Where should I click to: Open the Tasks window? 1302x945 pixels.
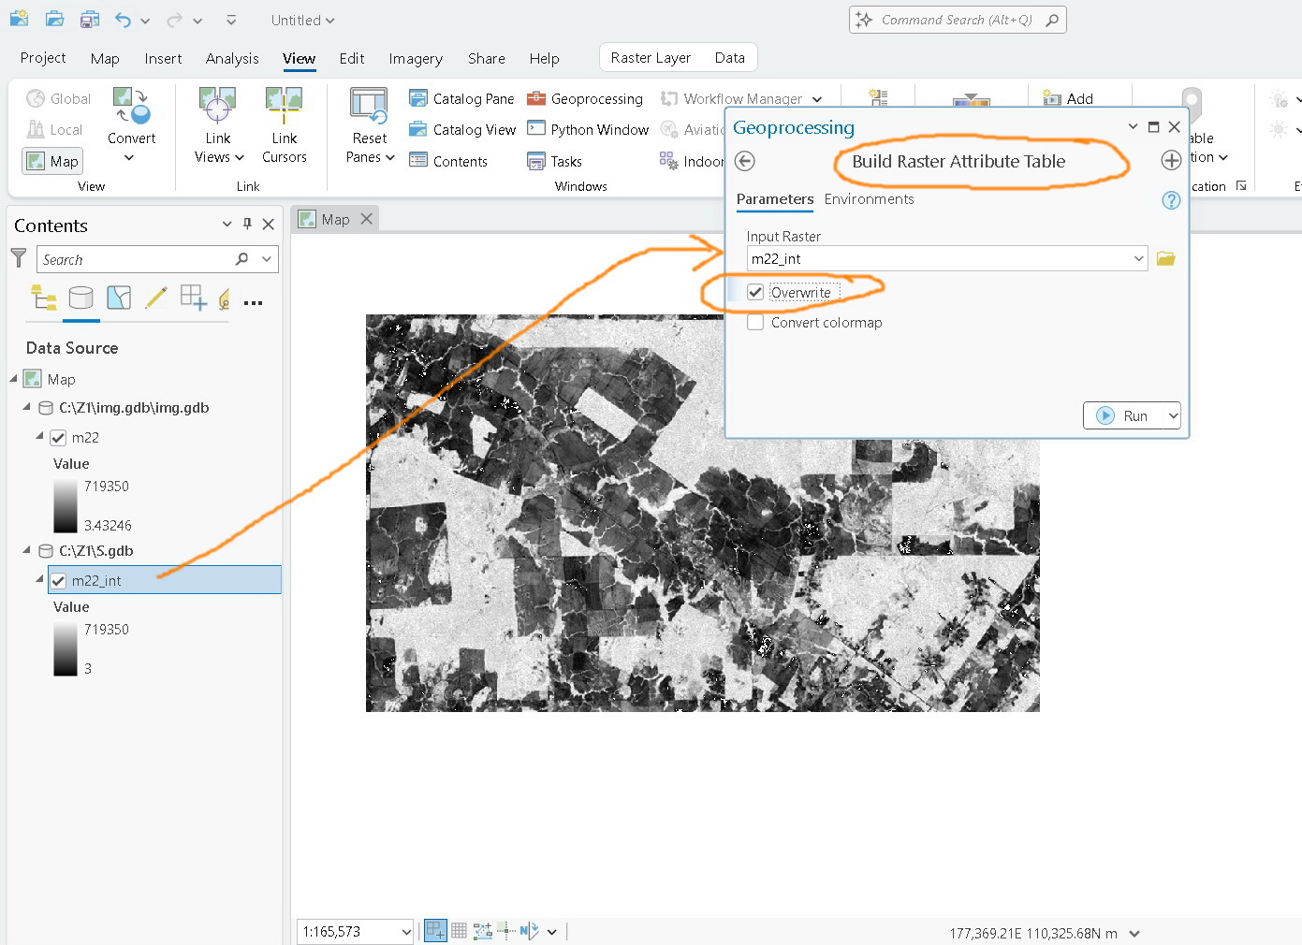[x=554, y=161]
